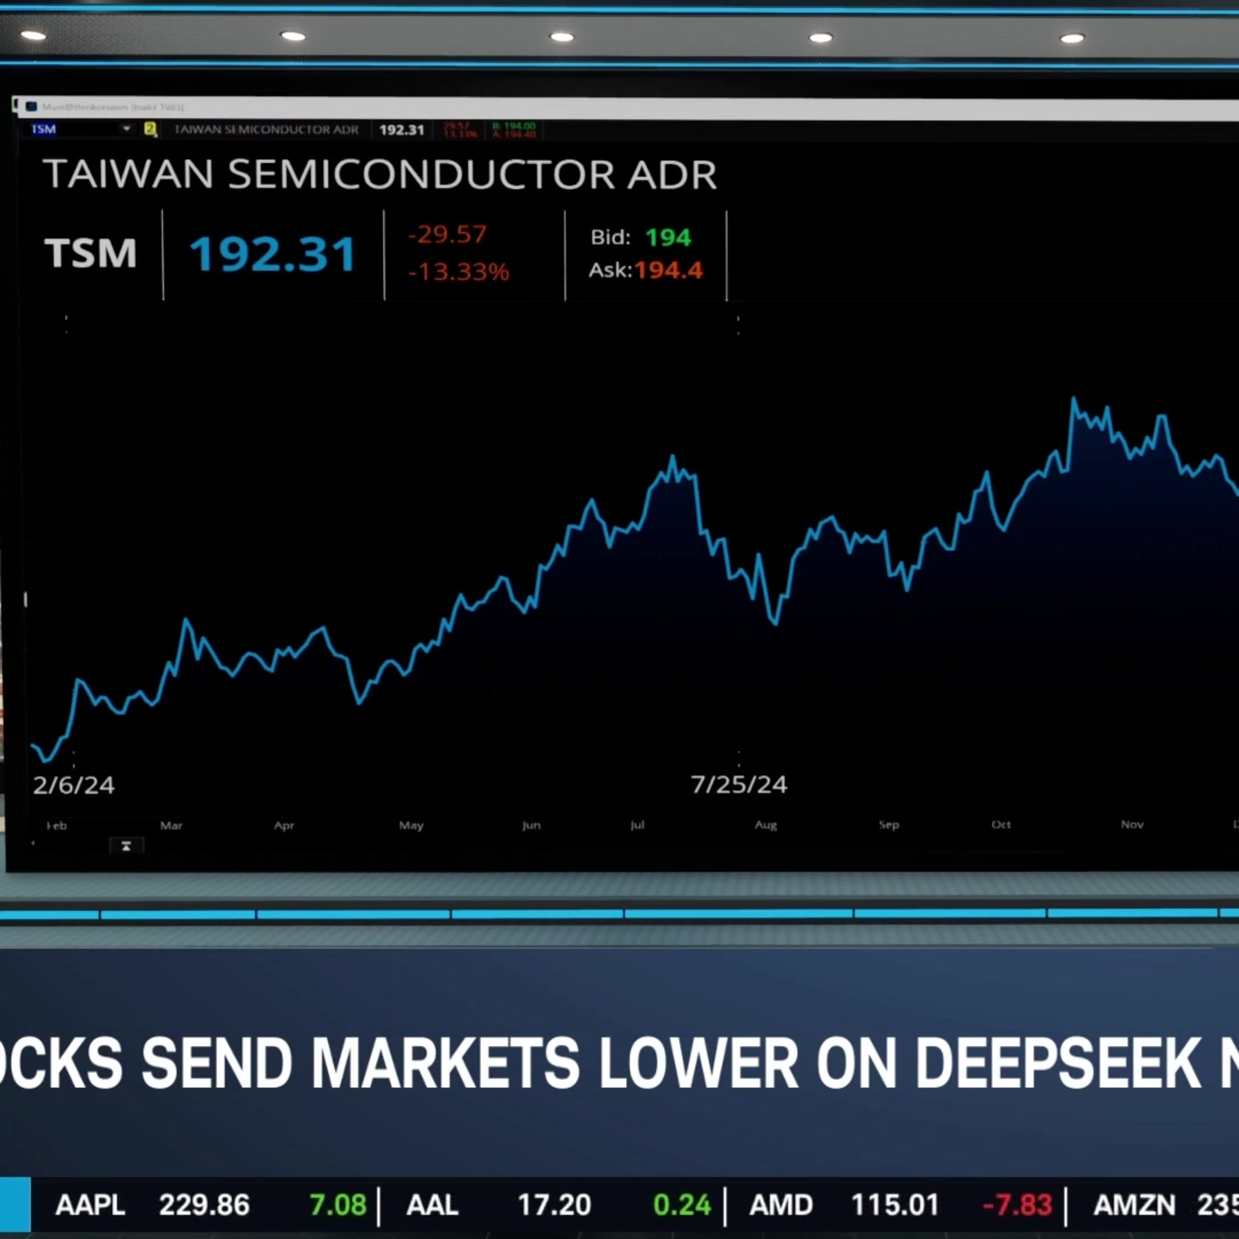The width and height of the screenshot is (1239, 1239).
Task: Click the Nov label on the time axis
Action: pyautogui.click(x=1132, y=824)
